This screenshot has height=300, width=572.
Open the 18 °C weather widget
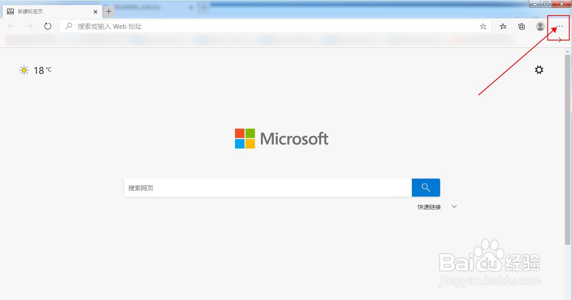pyautogui.click(x=35, y=70)
